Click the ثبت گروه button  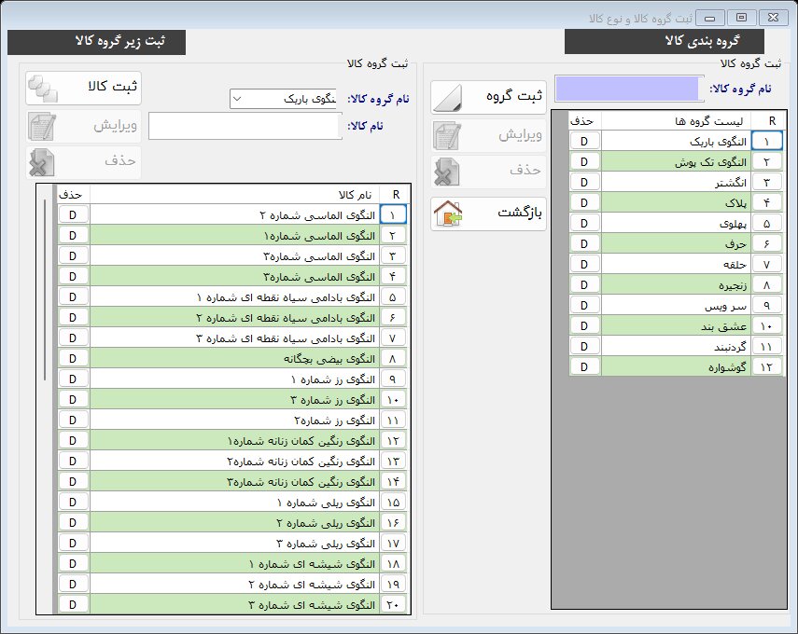pyautogui.click(x=488, y=97)
